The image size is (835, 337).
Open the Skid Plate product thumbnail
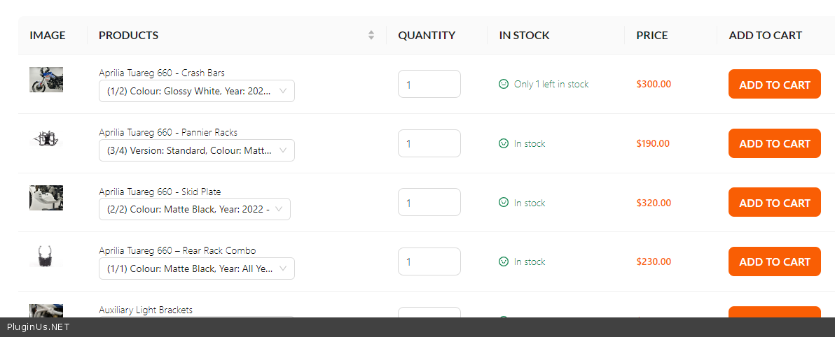pos(46,198)
